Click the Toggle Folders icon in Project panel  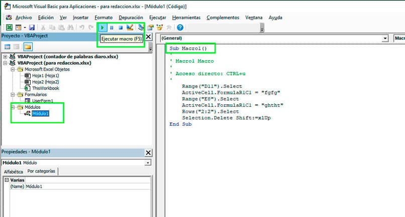(x=28, y=47)
